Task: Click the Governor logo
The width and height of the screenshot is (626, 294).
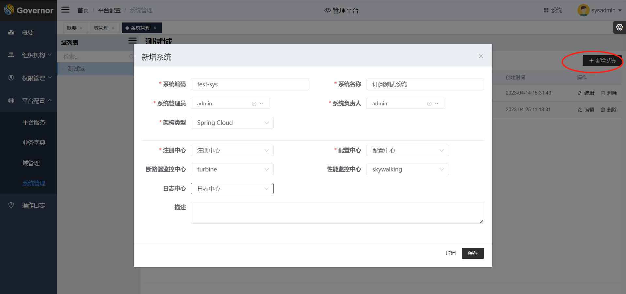Action: [28, 10]
